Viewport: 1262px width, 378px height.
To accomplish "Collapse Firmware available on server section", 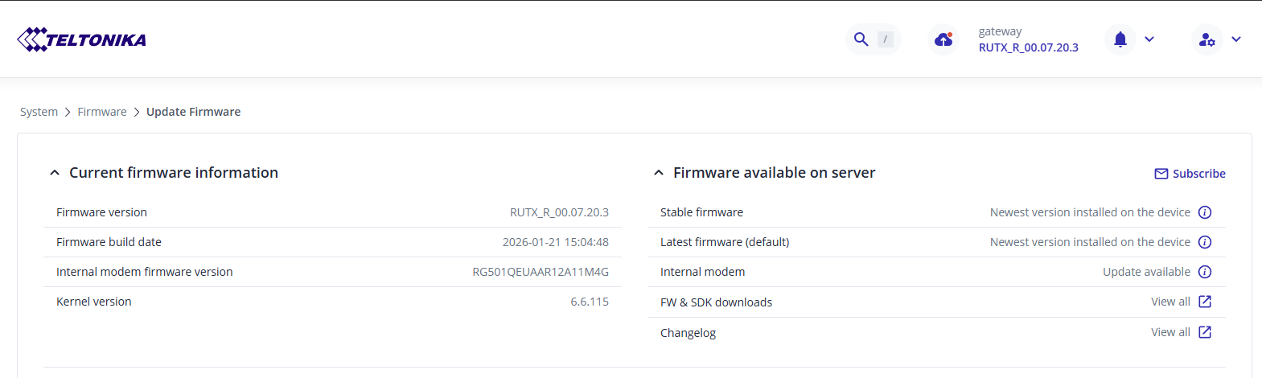I will point(659,173).
